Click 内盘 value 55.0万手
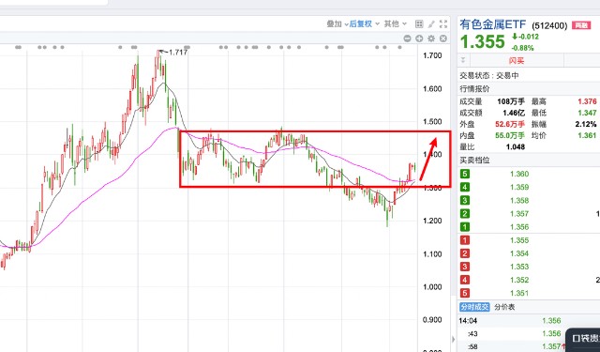 (510, 135)
